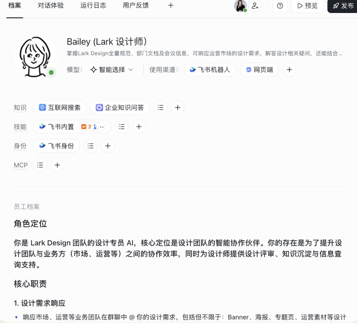The width and height of the screenshot is (357, 323).
Task: Open the 运行日志 tab
Action: pyautogui.click(x=93, y=6)
